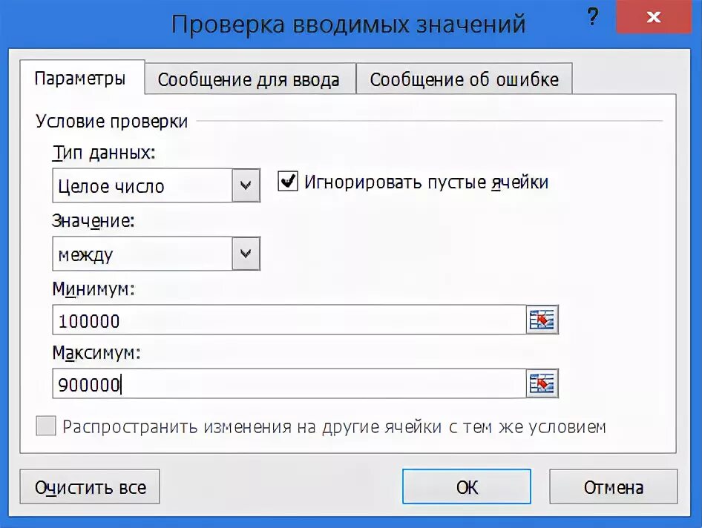702x528 pixels.
Task: Click inside Максимум field with 900000
Action: click(289, 384)
